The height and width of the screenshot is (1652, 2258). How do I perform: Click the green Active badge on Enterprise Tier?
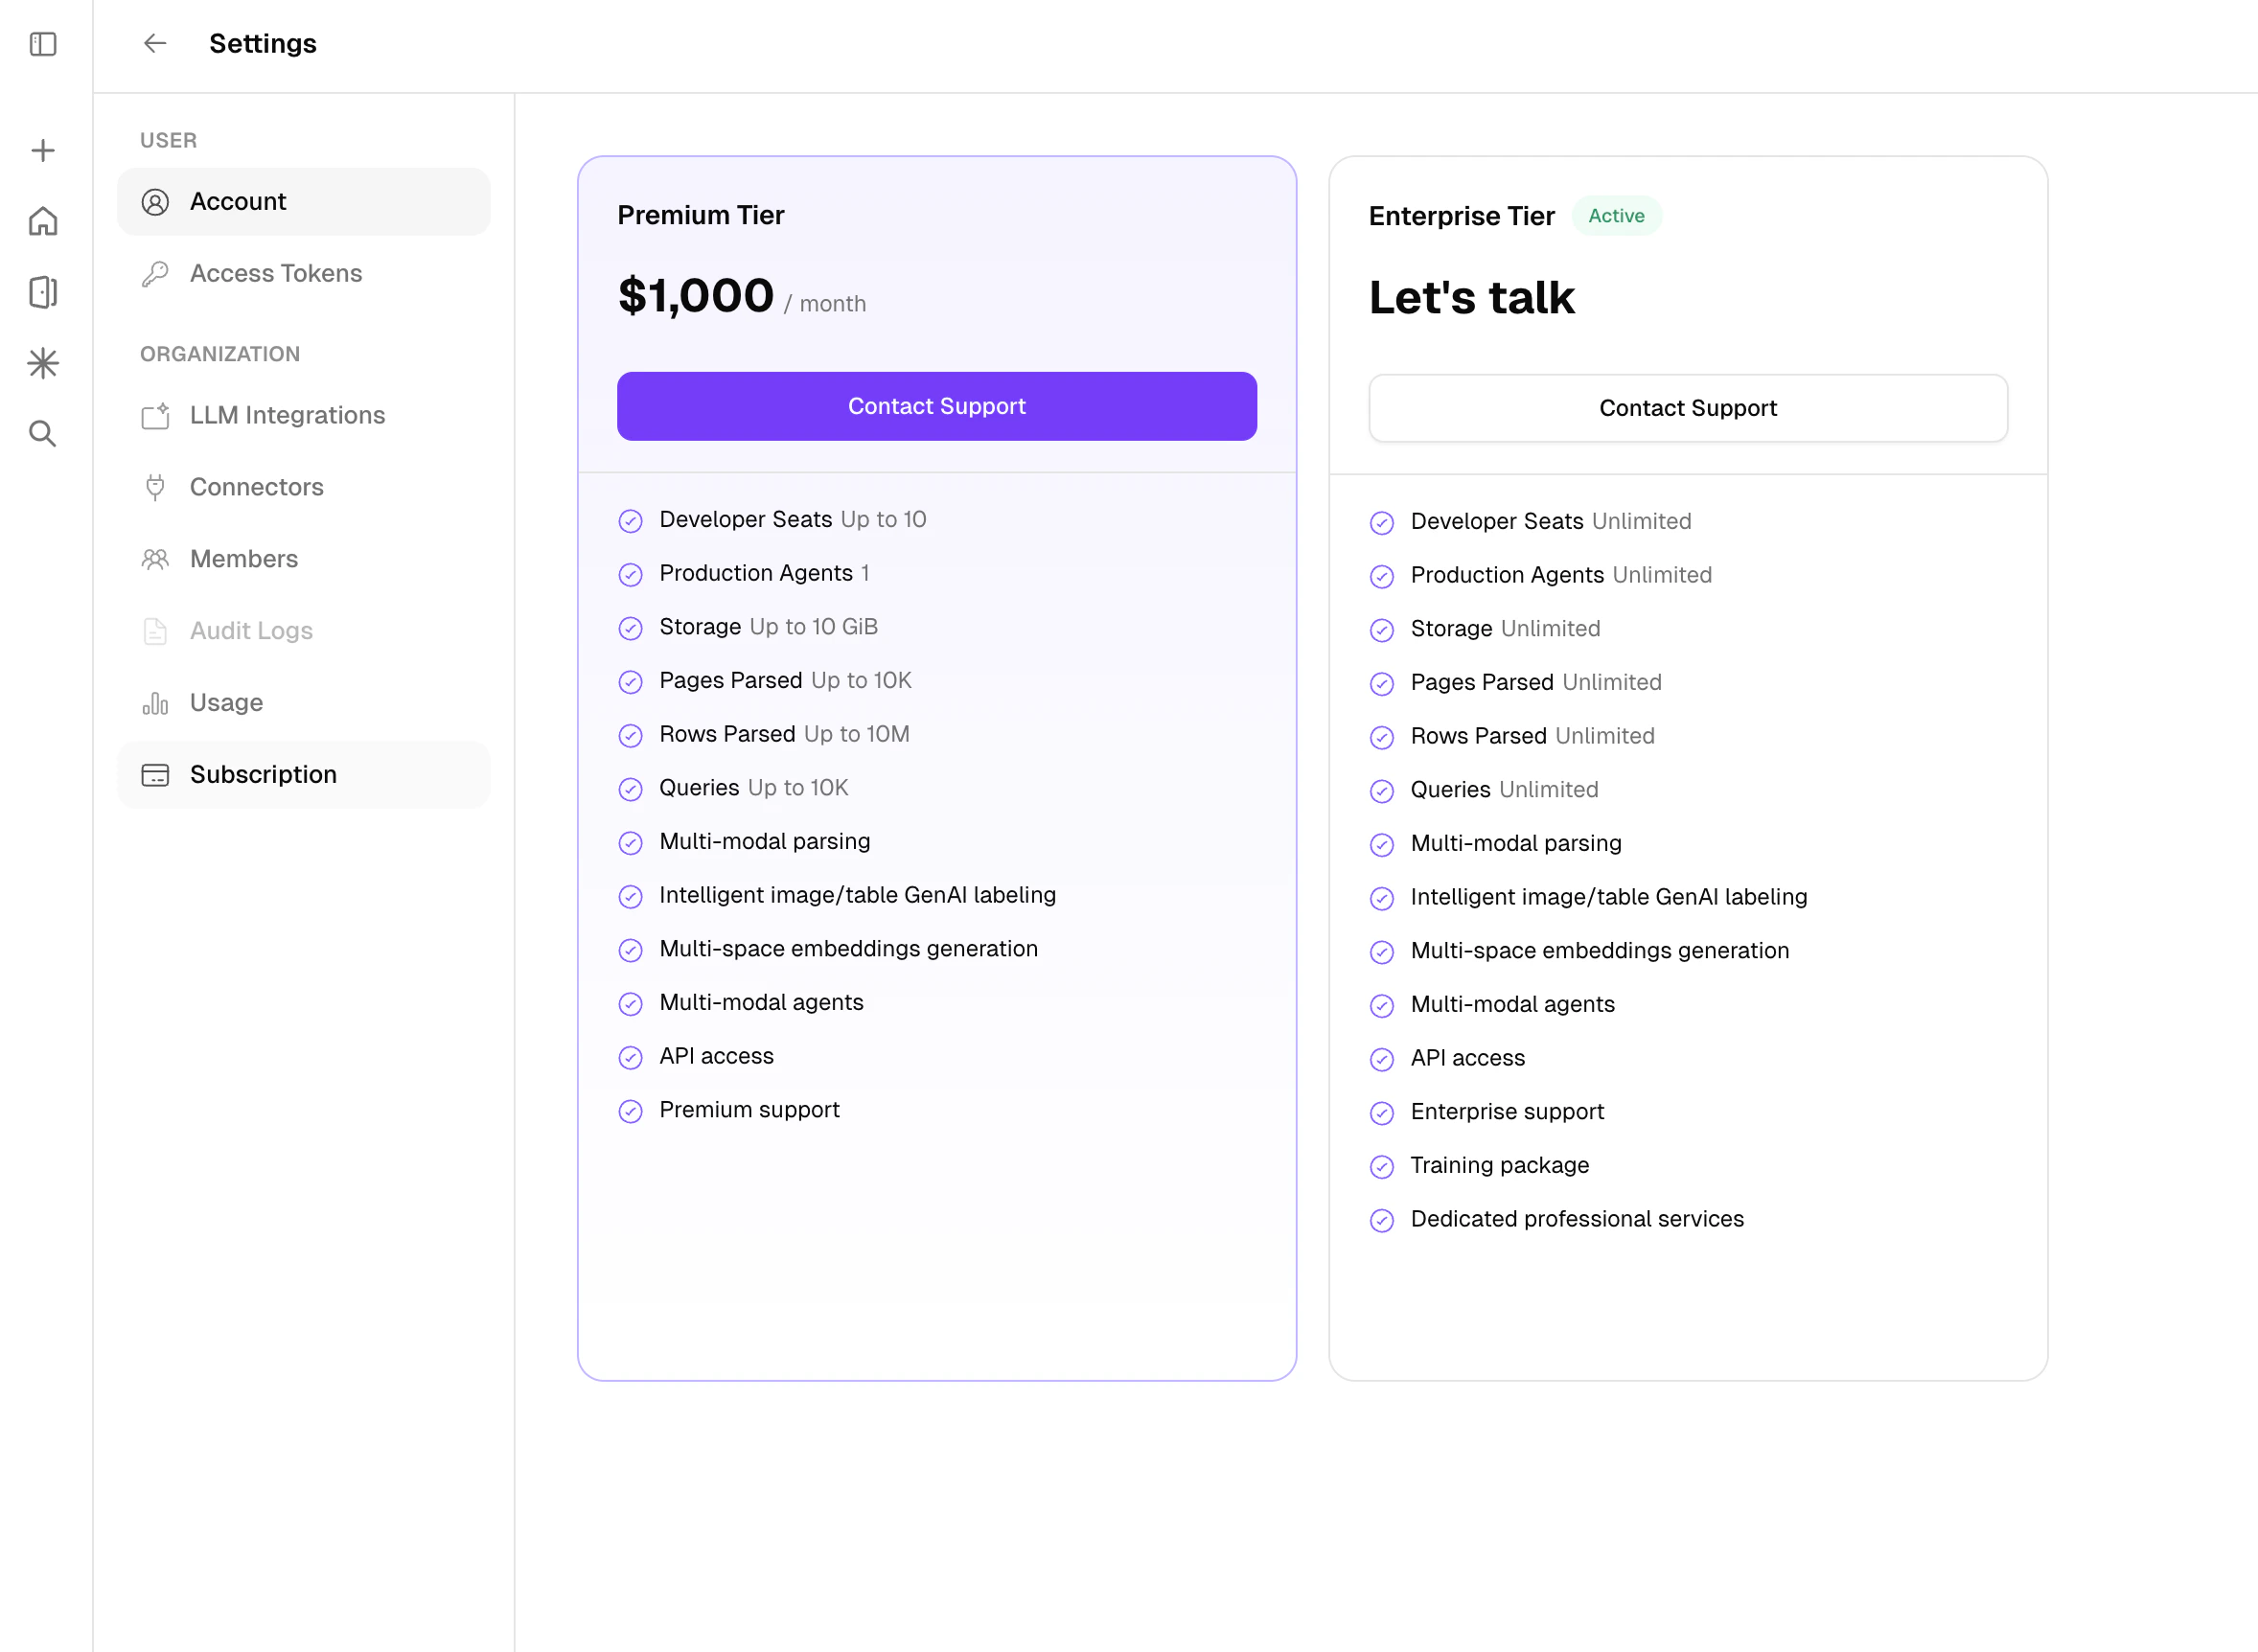1616,215
